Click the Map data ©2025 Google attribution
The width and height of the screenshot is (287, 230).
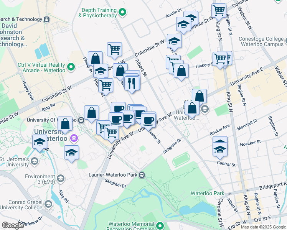pos(264,227)
